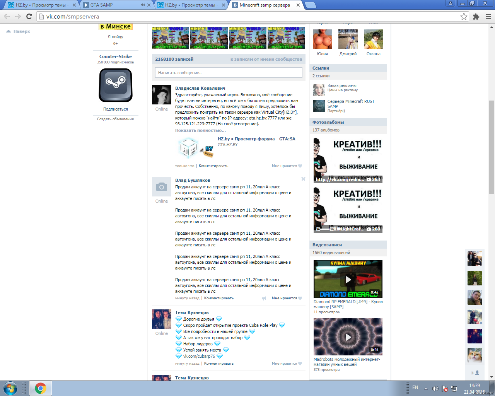This screenshot has width=495, height=396.
Task: Select Minecraft samp сервера tab
Action: 265,5
